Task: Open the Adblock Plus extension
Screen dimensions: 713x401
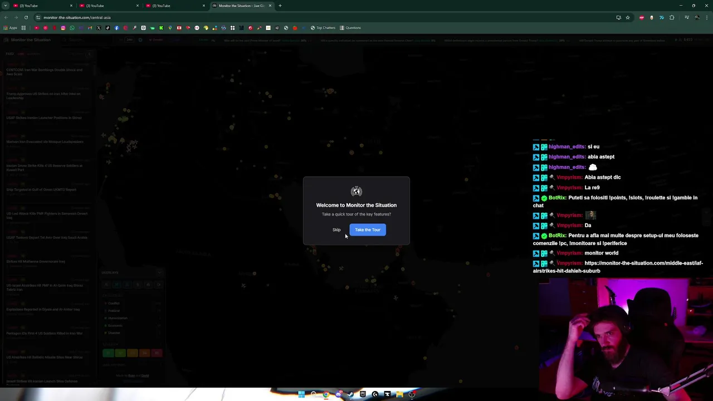Action: pos(642,17)
